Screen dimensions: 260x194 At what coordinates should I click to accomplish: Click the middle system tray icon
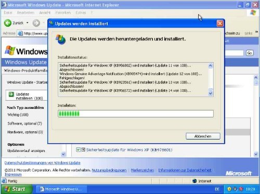(235, 189)
